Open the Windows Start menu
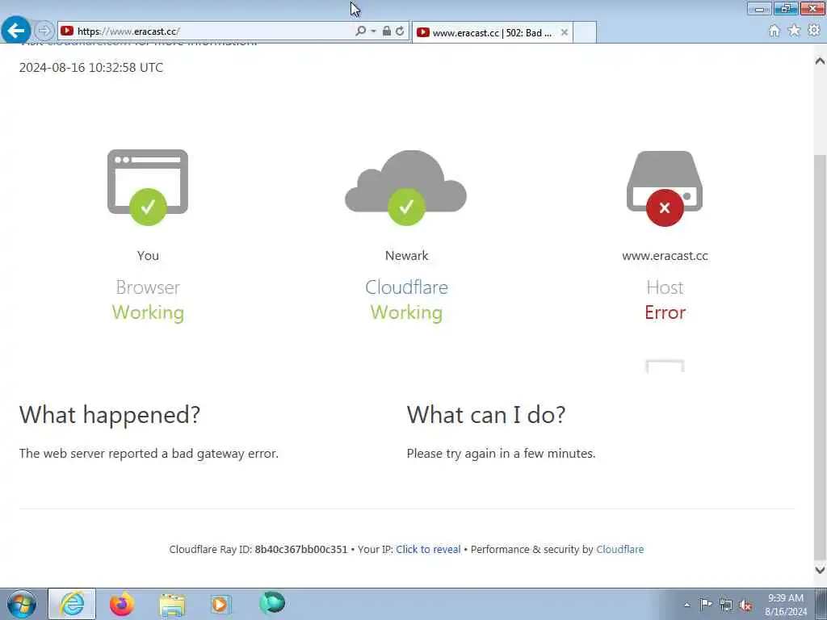Screen dimensions: 827x620 [22, 604]
